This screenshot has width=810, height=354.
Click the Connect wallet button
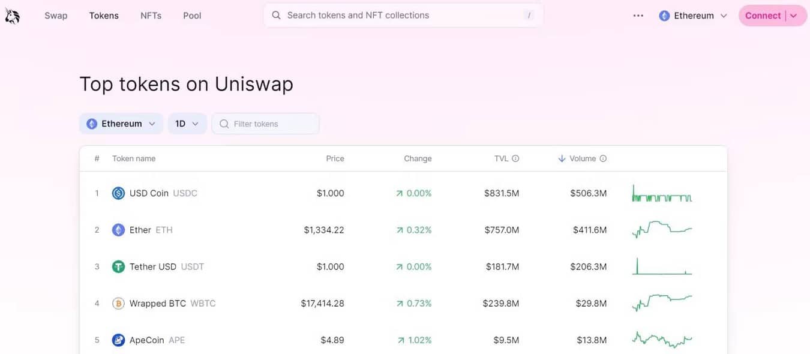click(763, 15)
